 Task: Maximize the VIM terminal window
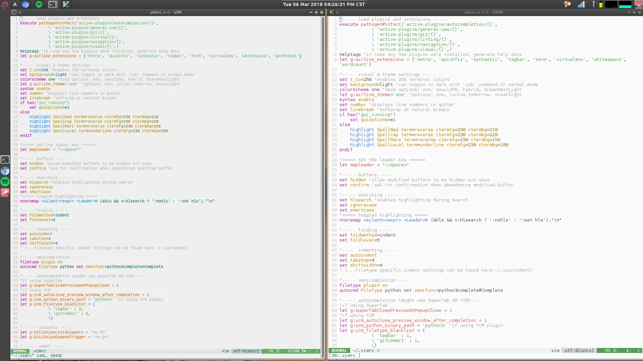pos(316,12)
